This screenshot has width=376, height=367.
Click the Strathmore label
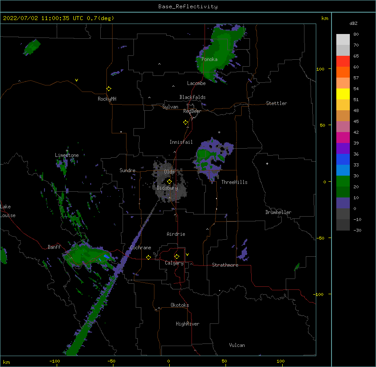coord(225,265)
